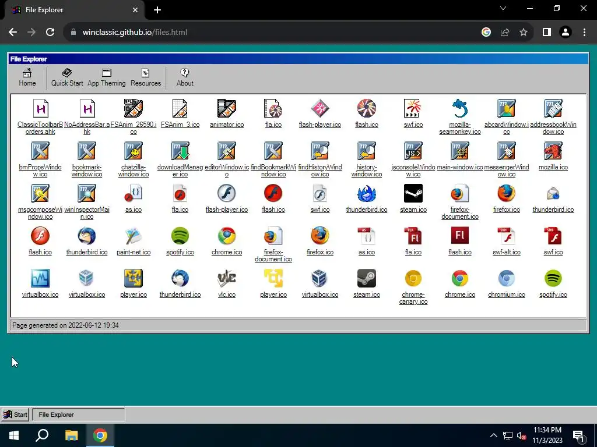Open the findHistoryWindow.ico icon
597x447 pixels.
pyautogui.click(x=320, y=151)
